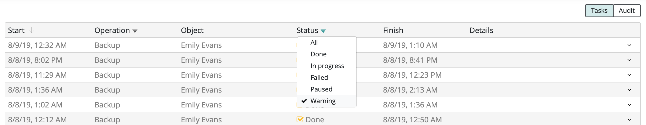The width and height of the screenshot is (646, 125).
Task: Select All in the status filter
Action: pyautogui.click(x=314, y=43)
